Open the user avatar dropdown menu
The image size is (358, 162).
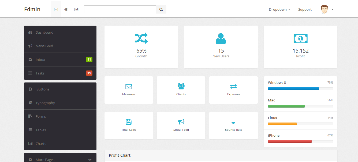coord(327,9)
